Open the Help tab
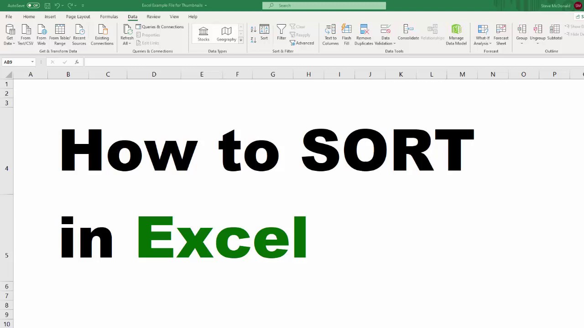The height and width of the screenshot is (328, 584). click(193, 17)
